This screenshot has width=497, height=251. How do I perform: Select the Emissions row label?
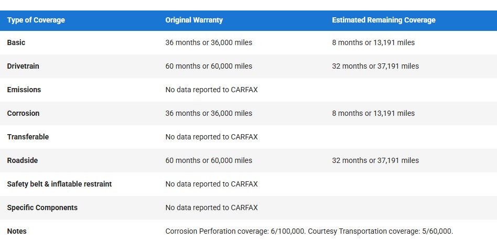point(24,90)
